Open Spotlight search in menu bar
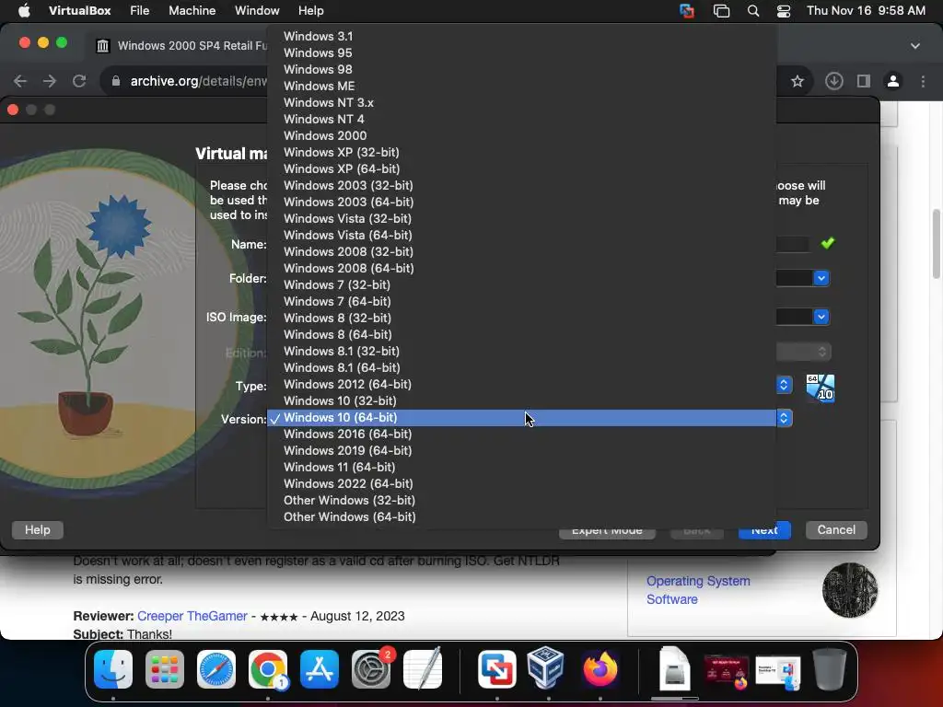Viewport: 943px width, 707px height. coord(753,10)
